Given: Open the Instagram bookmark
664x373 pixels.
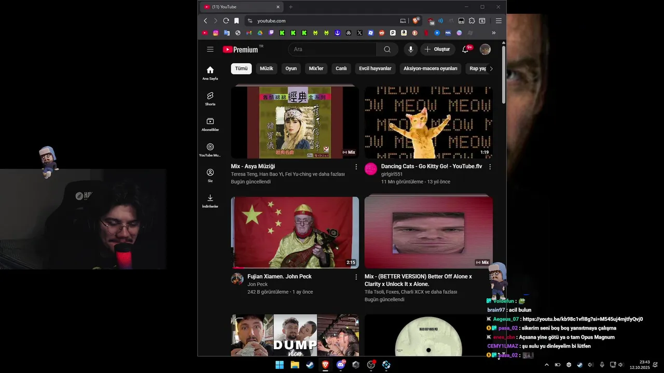Looking at the screenshot, I should [x=216, y=33].
